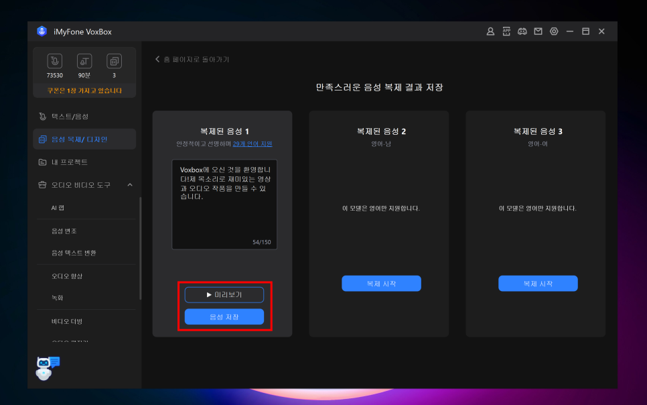647x405 pixels.
Task: Click the coupon notice 쿠폰은 1장 가지고 있습니다
Action: coord(84,91)
